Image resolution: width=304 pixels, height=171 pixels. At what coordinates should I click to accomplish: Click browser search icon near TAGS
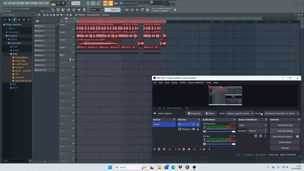point(30,161)
